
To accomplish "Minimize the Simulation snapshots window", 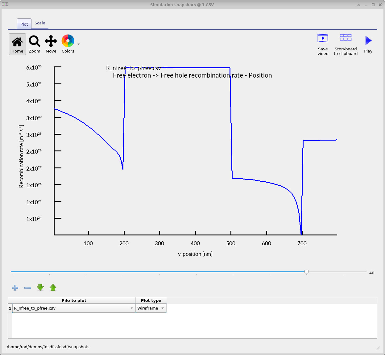I will coord(366,5).
